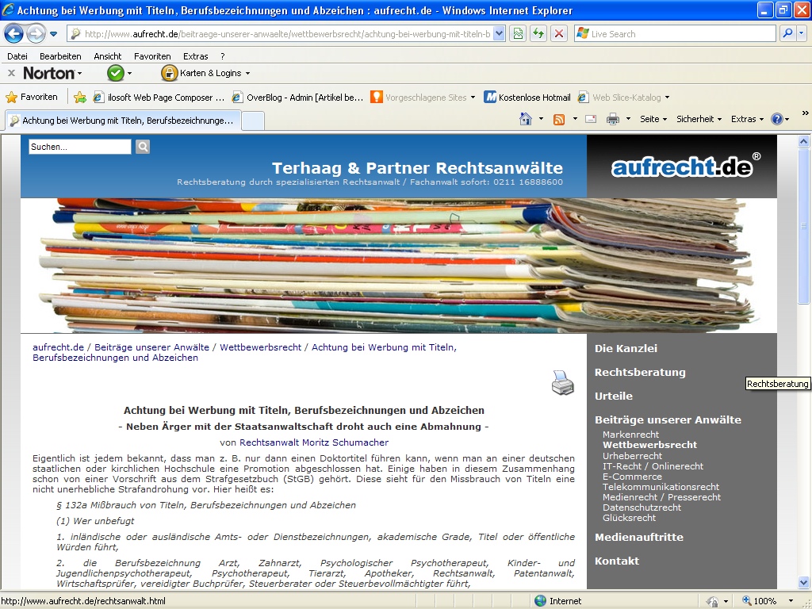Open the Datei menu

17,56
